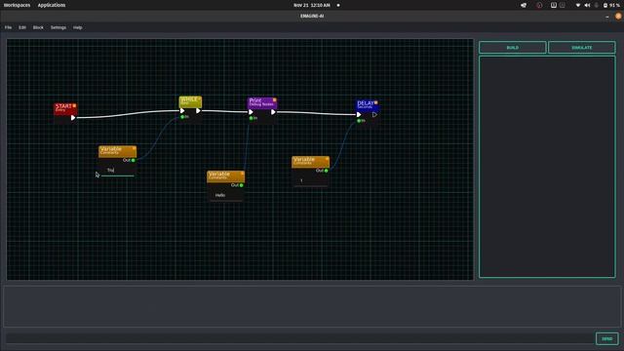Select the purple Print node header
The image size is (624, 351).
(x=262, y=103)
